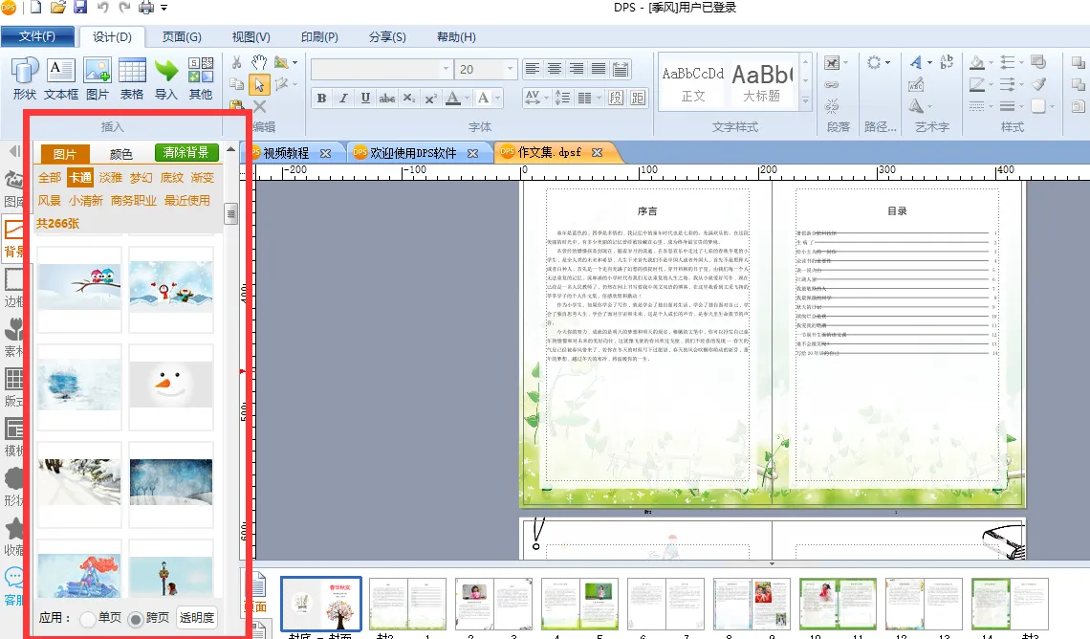Toggle bold text formatting
Screen dimensions: 1090x639
[x=321, y=99]
